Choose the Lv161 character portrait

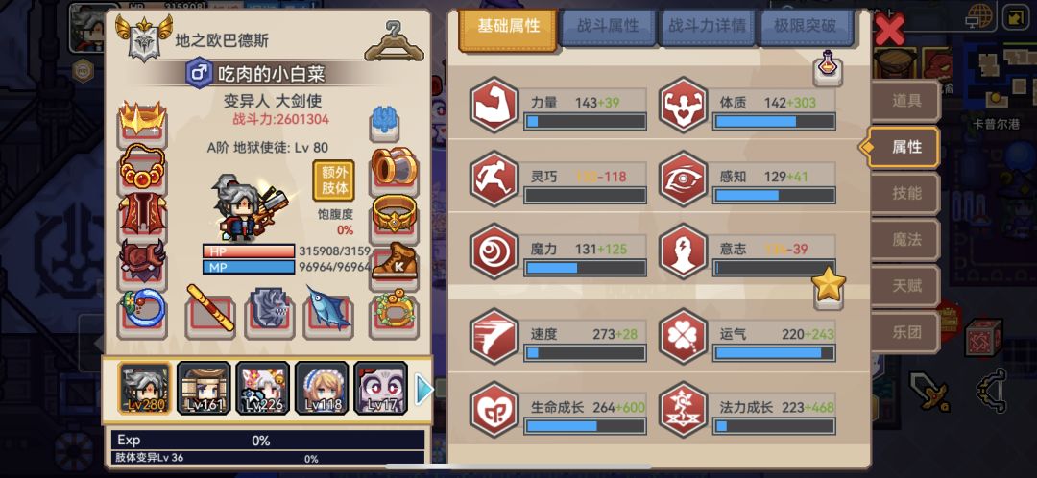pyautogui.click(x=204, y=388)
